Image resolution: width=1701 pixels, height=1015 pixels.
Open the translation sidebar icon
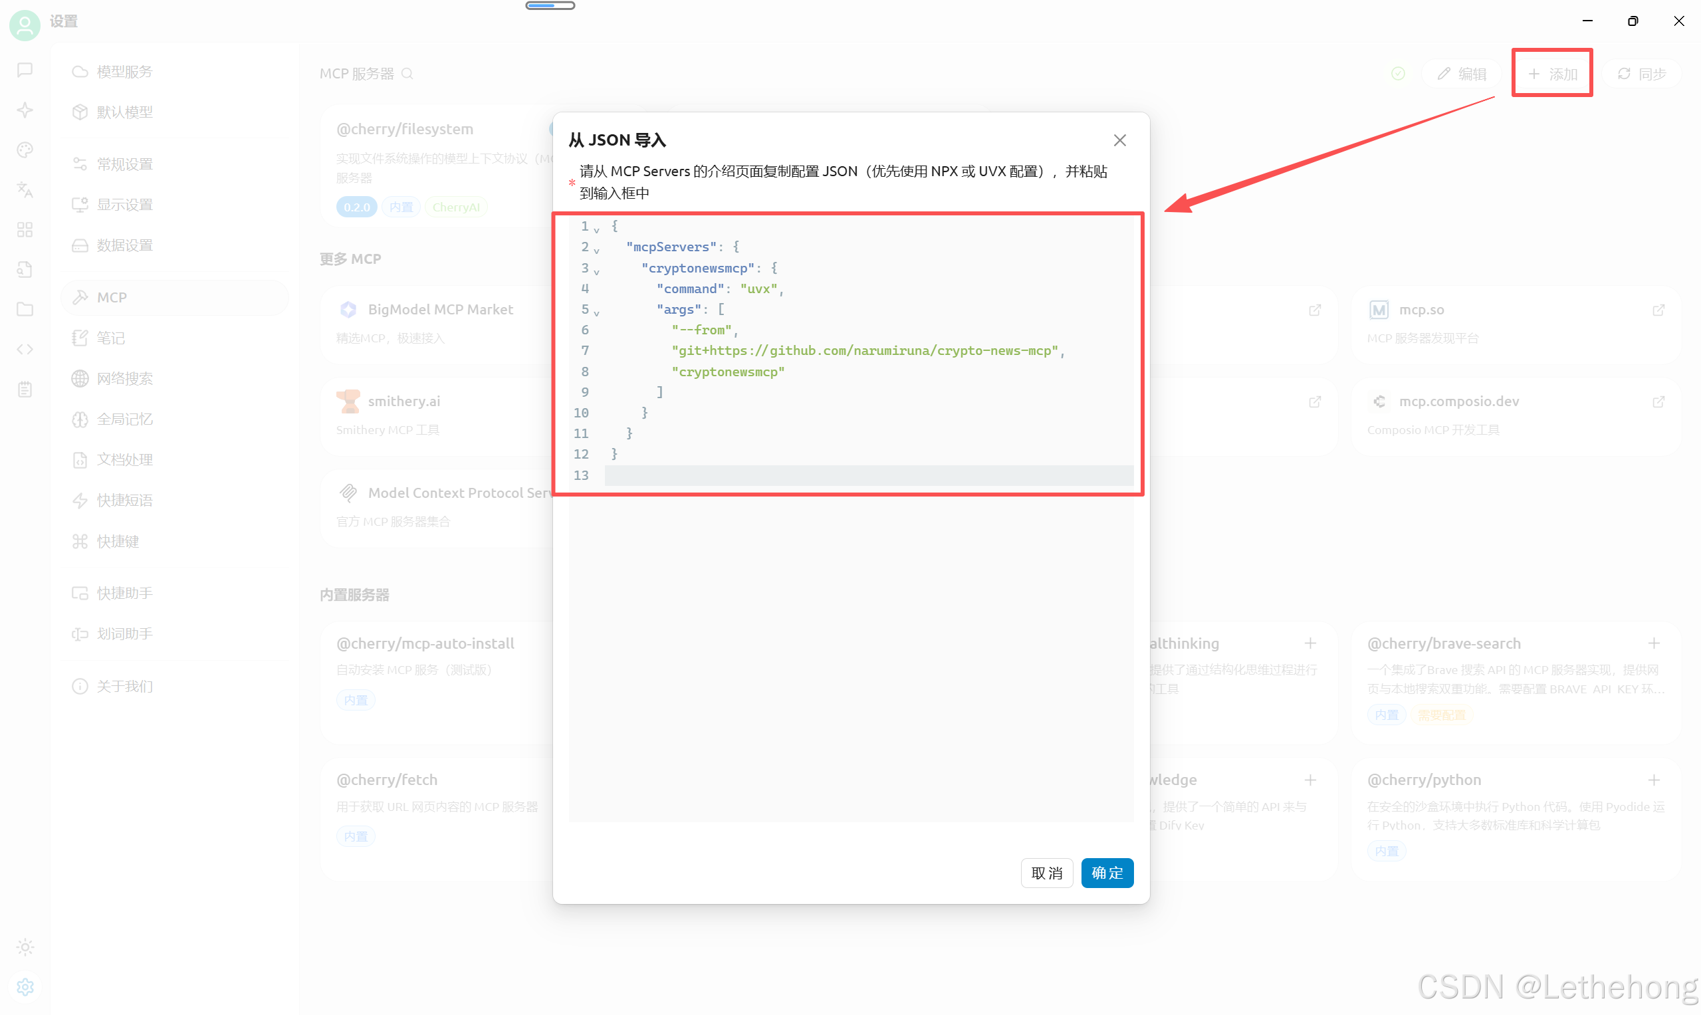tap(25, 189)
